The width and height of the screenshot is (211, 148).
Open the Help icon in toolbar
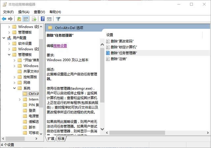pyautogui.click(x=43, y=19)
